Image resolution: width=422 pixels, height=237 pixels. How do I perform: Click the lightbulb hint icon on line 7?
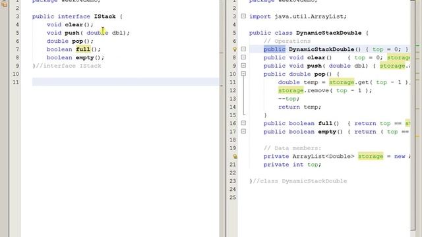coord(235,49)
